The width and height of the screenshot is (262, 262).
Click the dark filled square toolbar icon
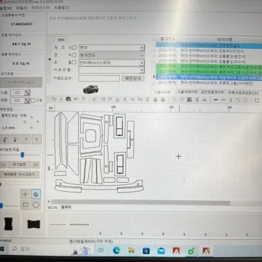(189, 99)
